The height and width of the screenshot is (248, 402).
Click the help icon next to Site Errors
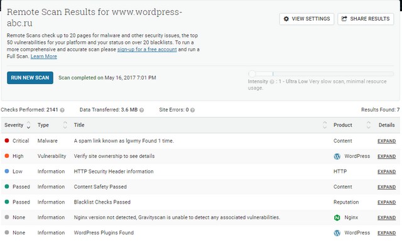(193, 110)
